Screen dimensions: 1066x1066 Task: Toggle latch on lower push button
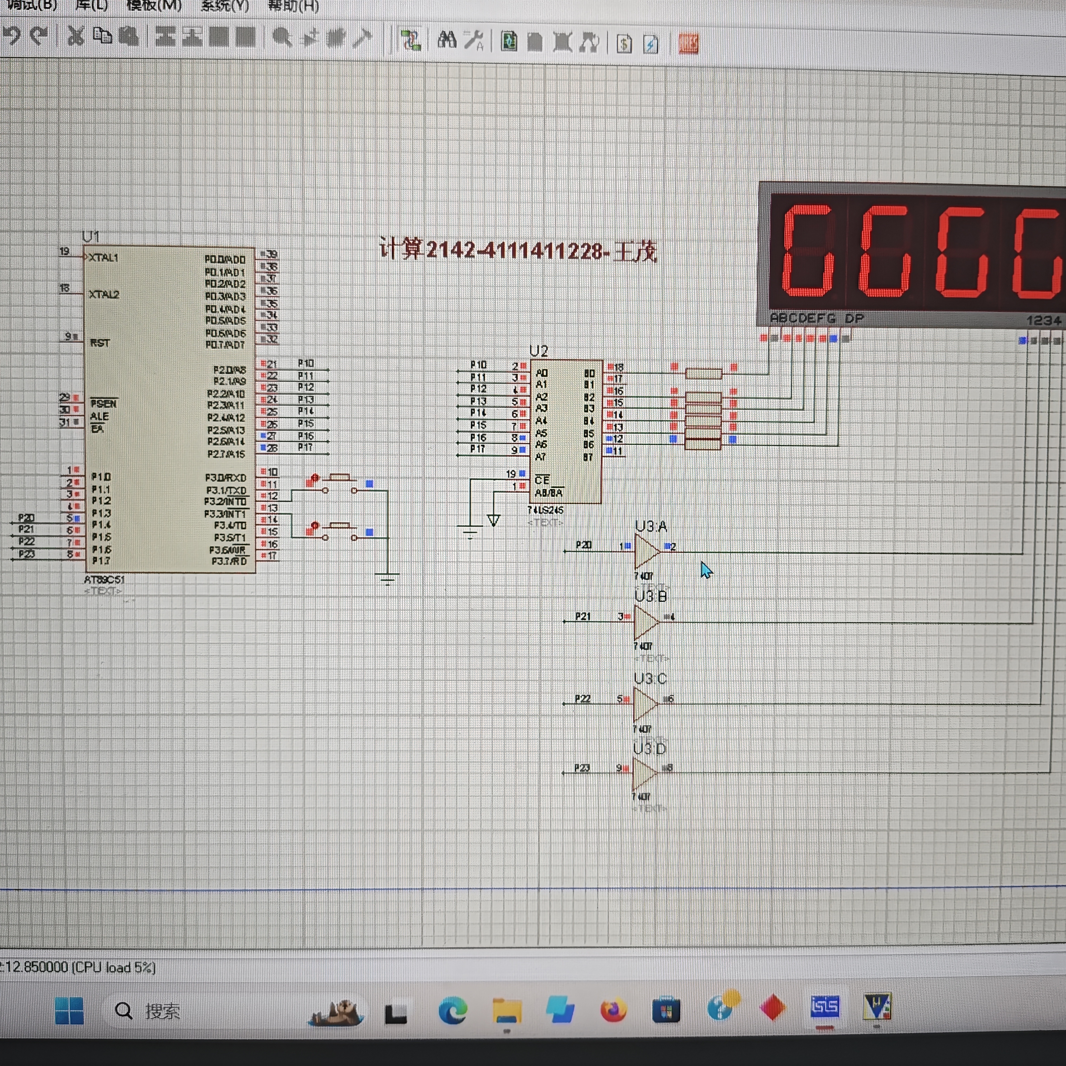tap(314, 526)
